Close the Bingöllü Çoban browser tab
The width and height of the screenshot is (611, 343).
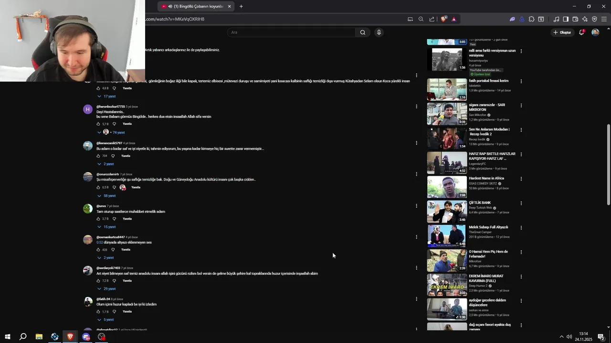coord(229,6)
